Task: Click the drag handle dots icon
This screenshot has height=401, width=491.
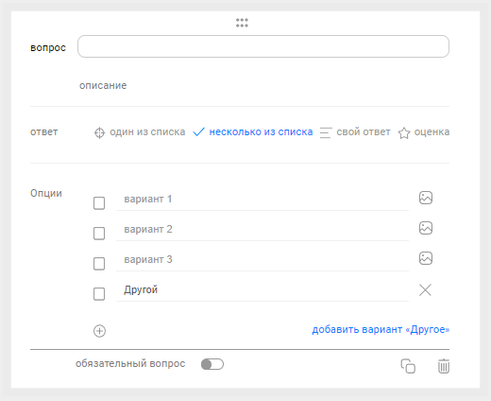Action: click(x=242, y=23)
